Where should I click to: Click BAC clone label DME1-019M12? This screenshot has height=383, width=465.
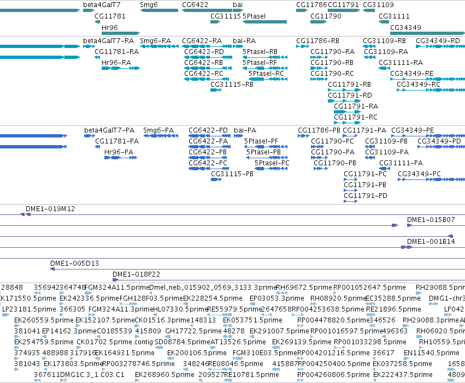tap(50, 209)
